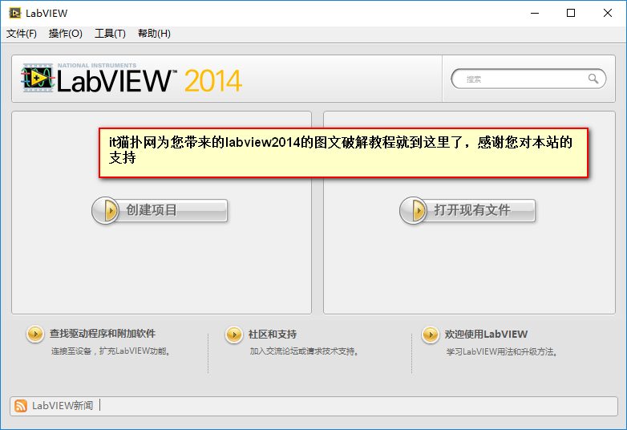627x430 pixels.
Task: Click the arrow icon beside 欢迎使用LabVIEW
Action: pyautogui.click(x=431, y=335)
